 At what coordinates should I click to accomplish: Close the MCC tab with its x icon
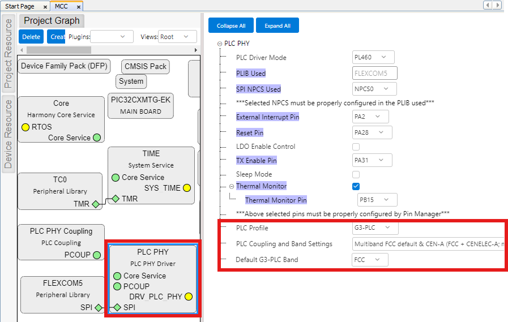point(79,7)
